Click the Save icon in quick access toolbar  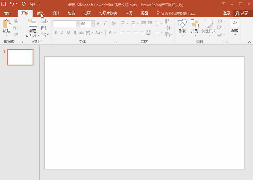4,4
